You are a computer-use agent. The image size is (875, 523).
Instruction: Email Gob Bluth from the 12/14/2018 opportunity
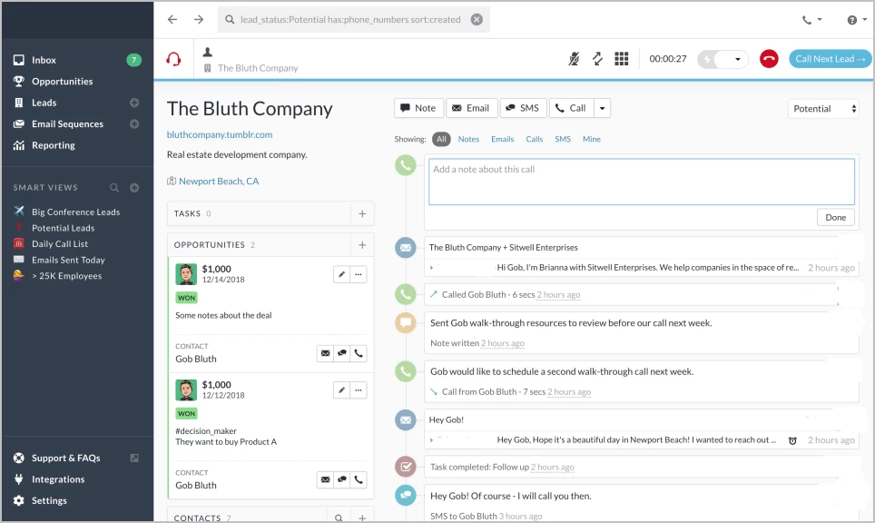325,353
